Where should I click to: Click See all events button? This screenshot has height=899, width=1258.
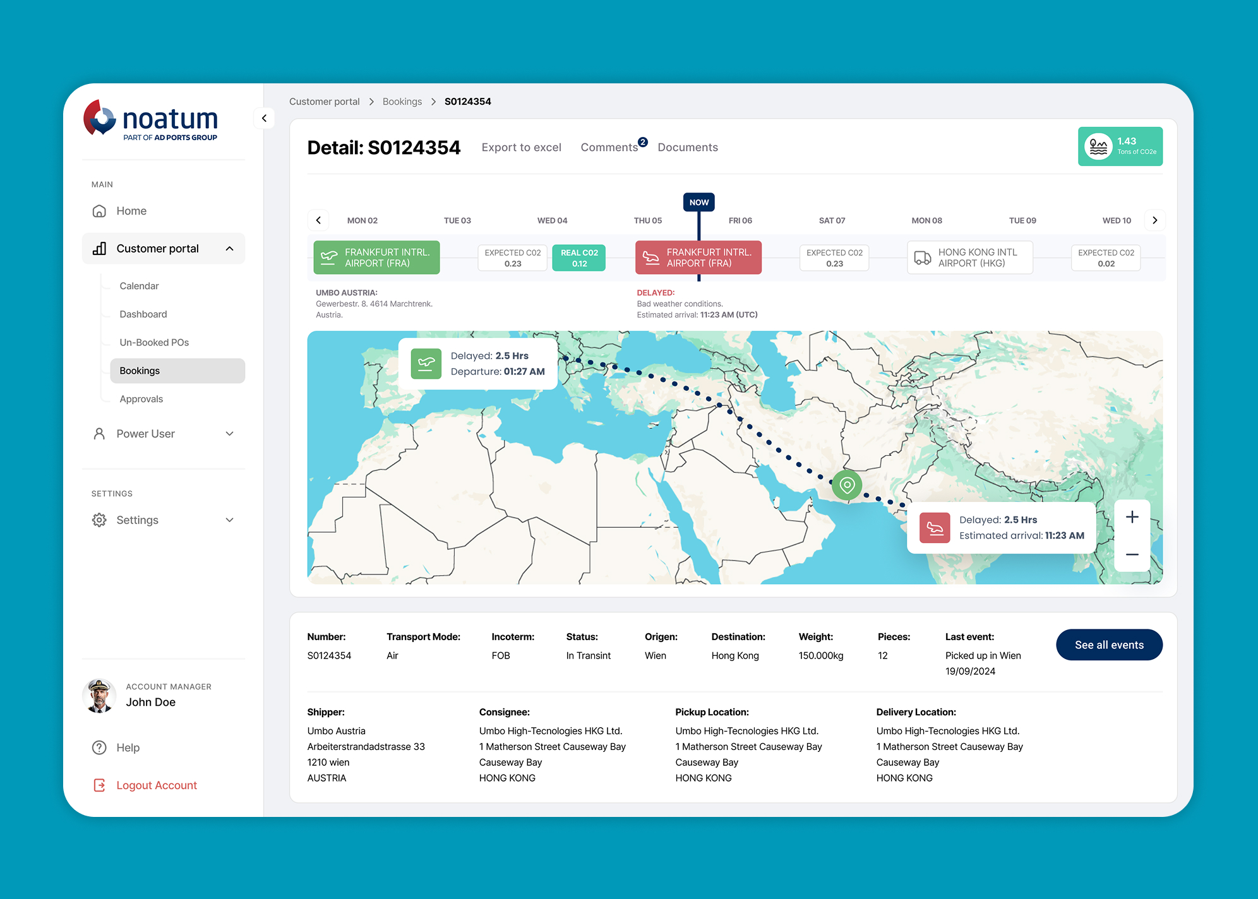tap(1108, 645)
